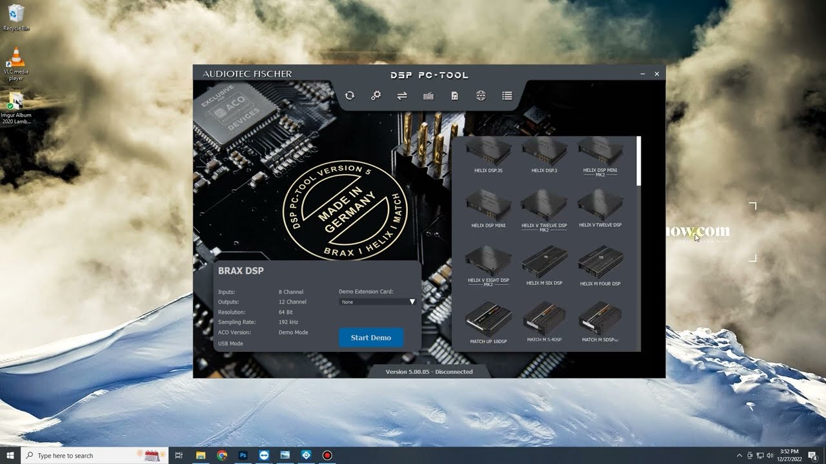
Task: Select the HELIX V TWELVE DSP device
Action: pos(600,208)
